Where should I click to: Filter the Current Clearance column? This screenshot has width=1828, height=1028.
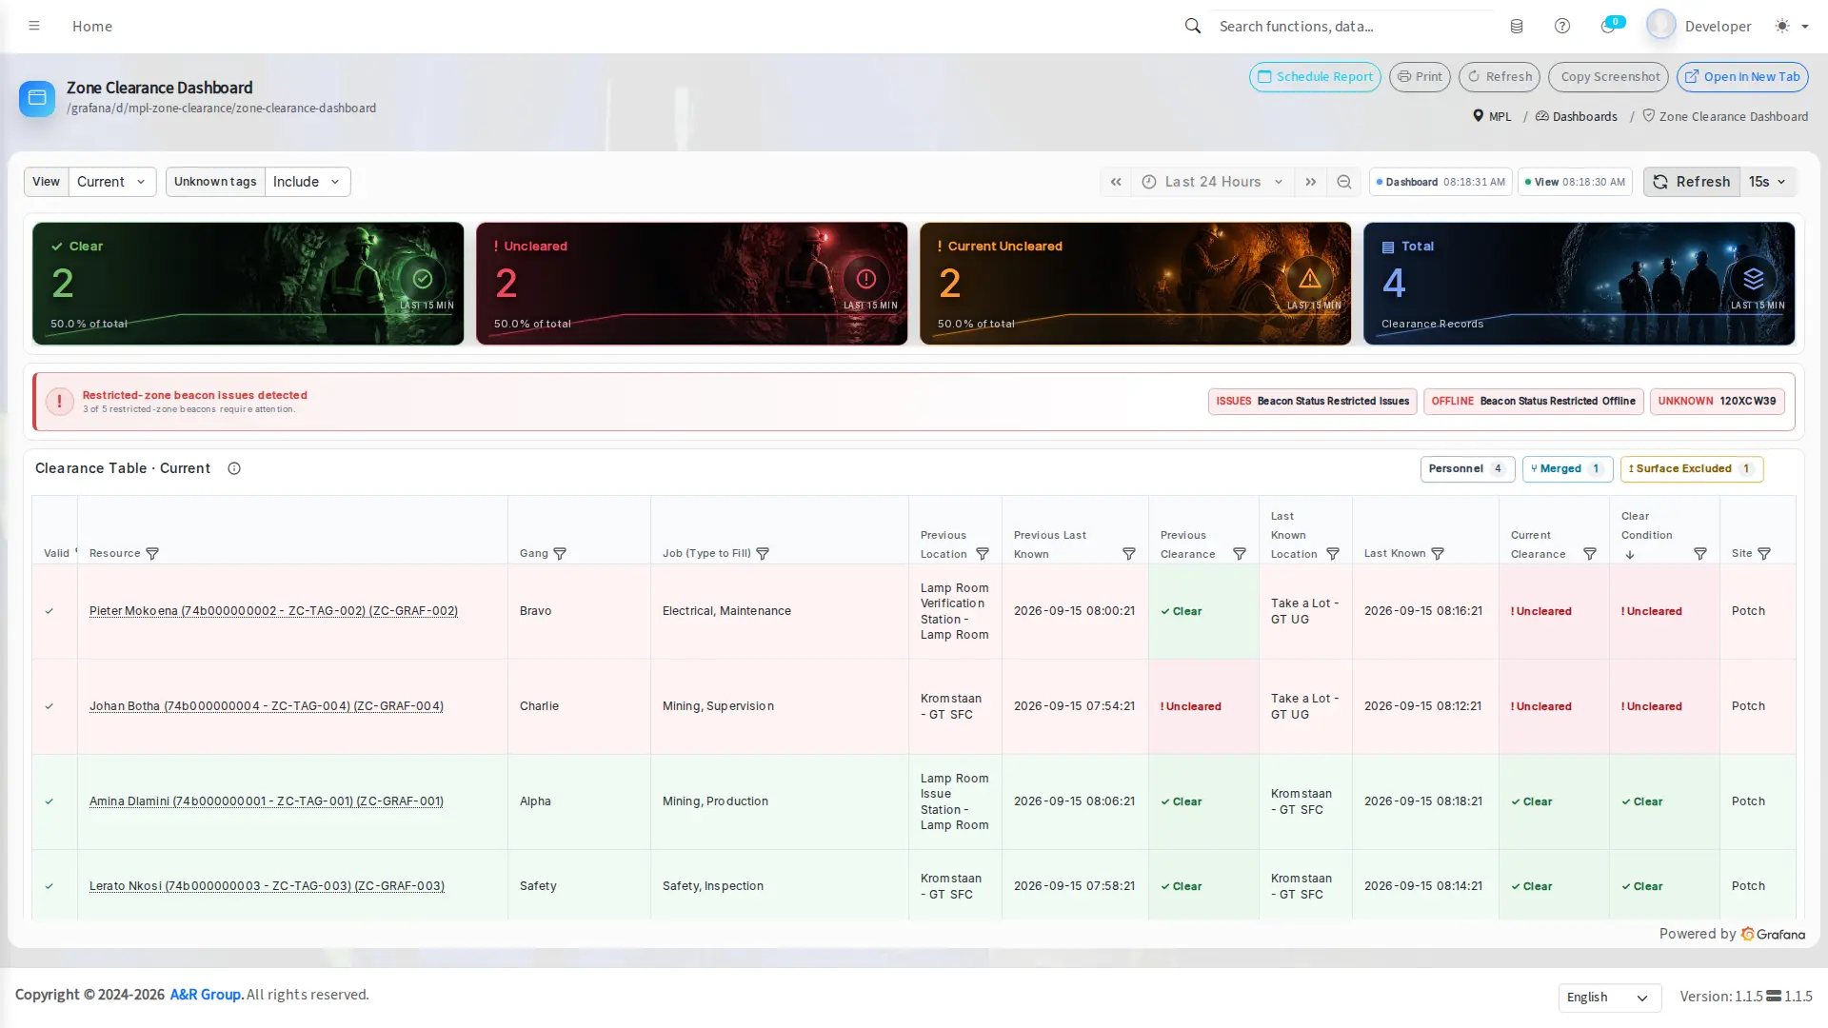click(x=1590, y=554)
